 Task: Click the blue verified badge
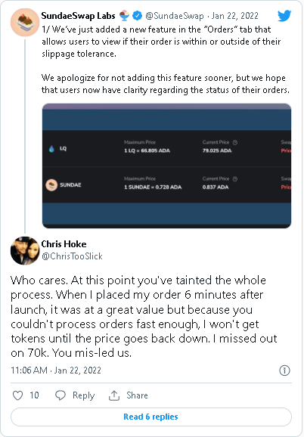[137, 16]
